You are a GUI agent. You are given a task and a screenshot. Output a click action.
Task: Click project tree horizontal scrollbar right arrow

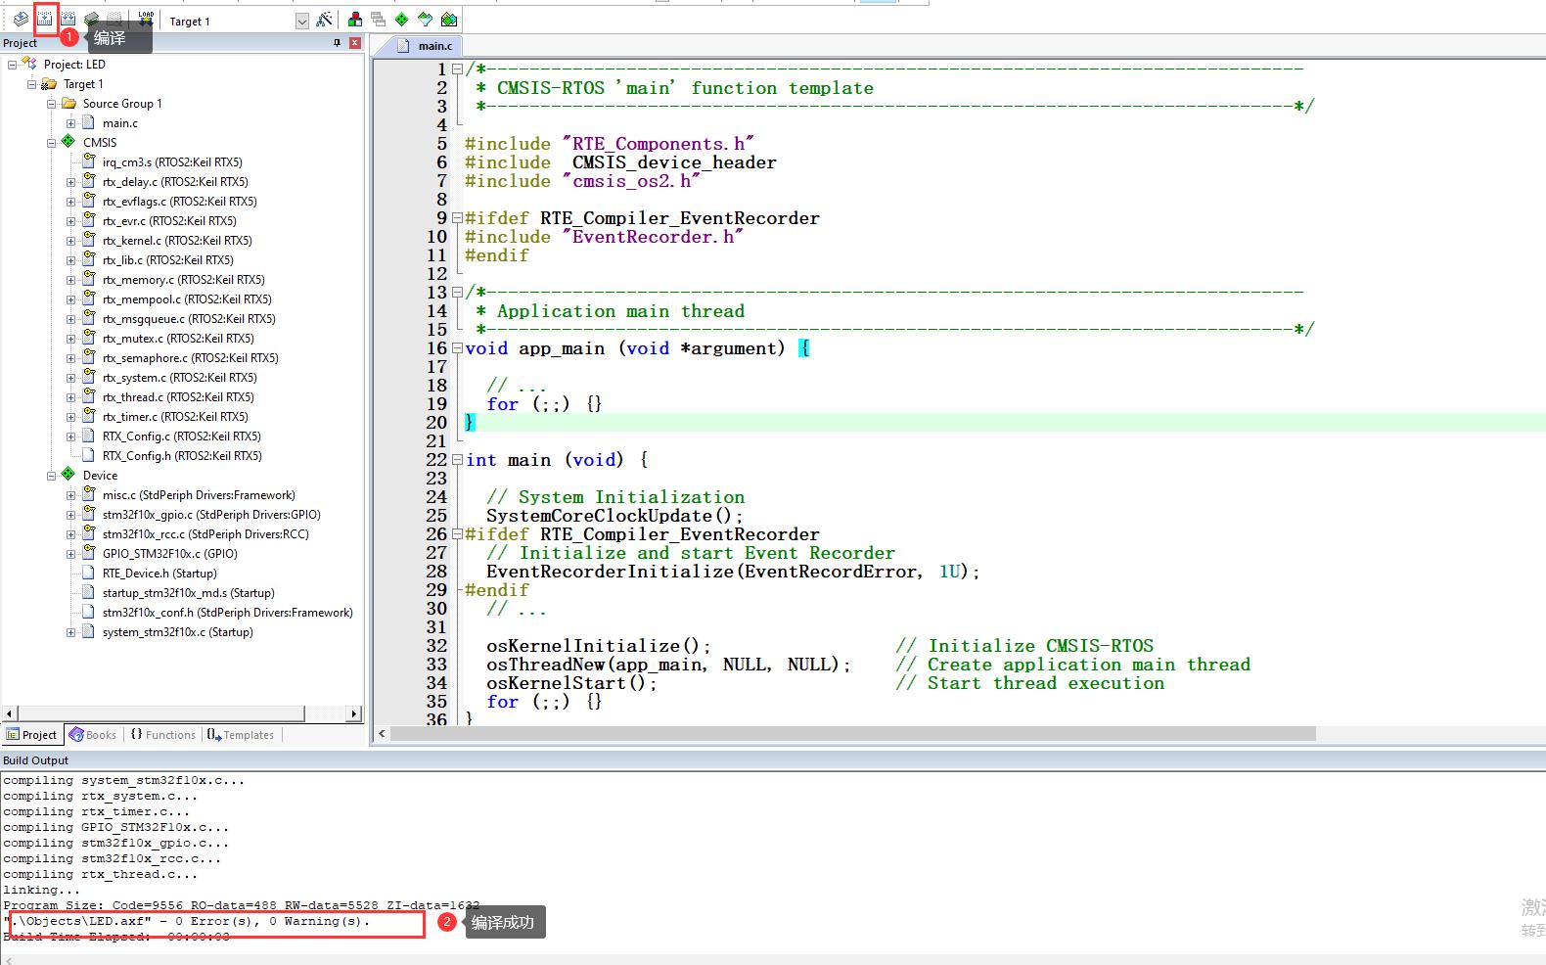(355, 714)
